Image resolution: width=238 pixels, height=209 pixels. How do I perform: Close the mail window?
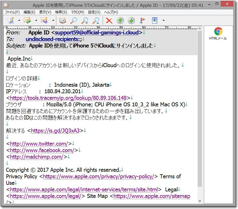click(227, 4)
